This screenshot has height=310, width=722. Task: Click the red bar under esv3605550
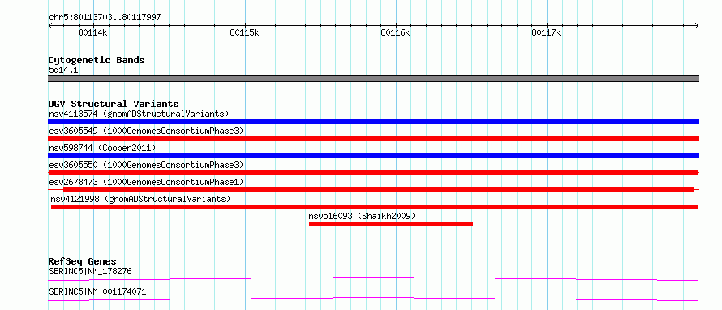[x=373, y=173]
